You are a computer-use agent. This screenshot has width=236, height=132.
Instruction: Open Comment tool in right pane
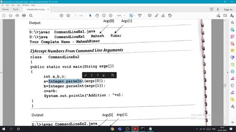232,51
